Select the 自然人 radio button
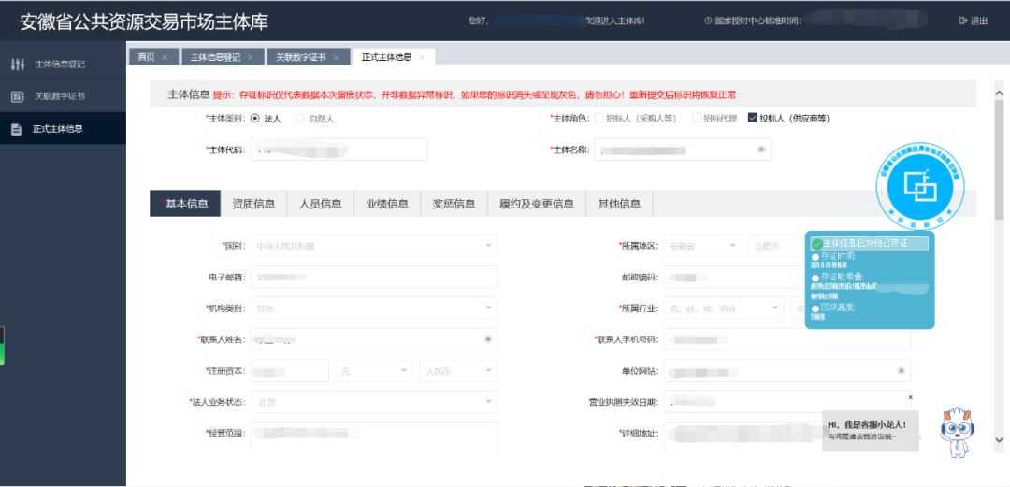The height and width of the screenshot is (487, 1010). (x=300, y=119)
